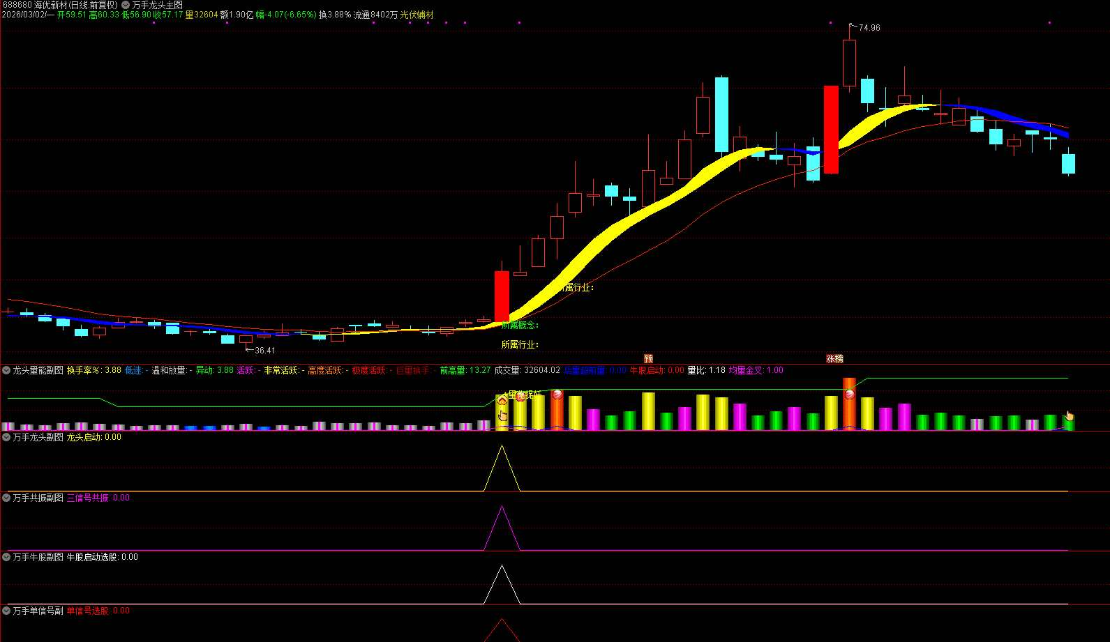The height and width of the screenshot is (642, 1110).
Task: Click the red ball icon on the tallest orange volume bar
Action: 849,395
